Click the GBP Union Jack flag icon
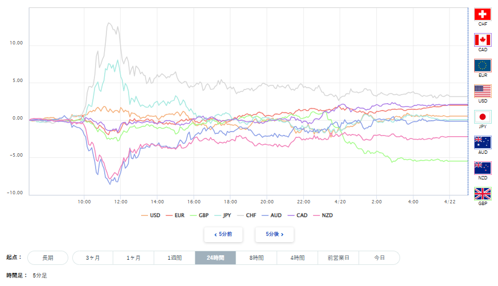 tap(483, 194)
